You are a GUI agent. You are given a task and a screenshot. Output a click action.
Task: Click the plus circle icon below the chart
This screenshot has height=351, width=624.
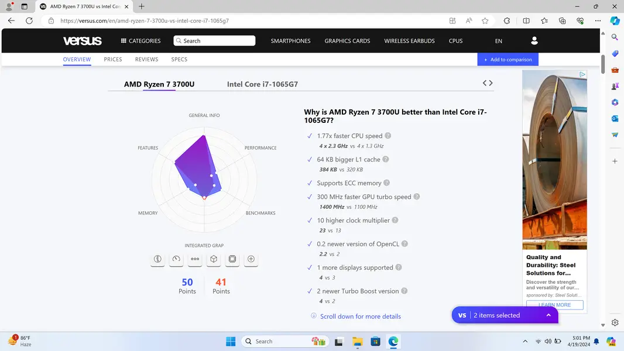click(251, 259)
